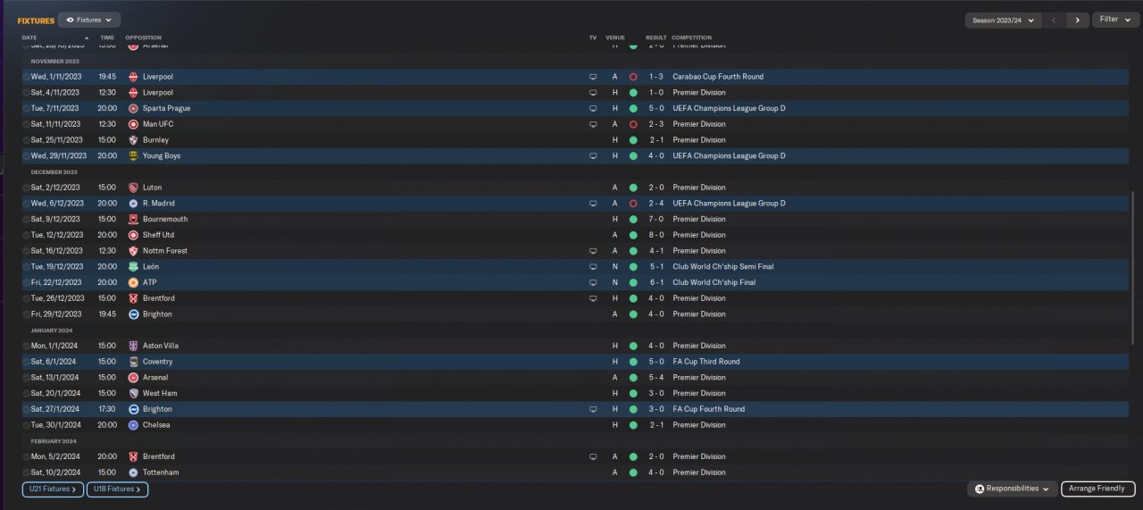Sort by the Competition column header
This screenshot has height=510, width=1143.
pyautogui.click(x=691, y=38)
